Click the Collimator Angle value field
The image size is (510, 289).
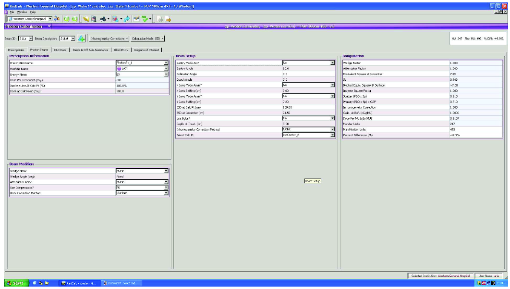pyautogui.click(x=309, y=74)
